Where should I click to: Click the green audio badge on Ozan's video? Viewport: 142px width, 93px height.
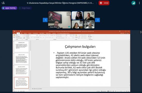[x=69, y=27]
